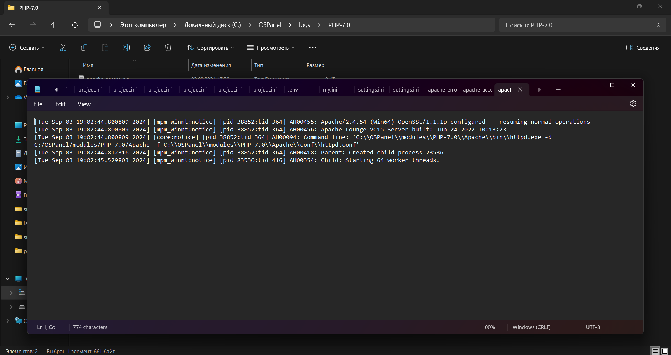Click the Notepad app icon in title bar
The height and width of the screenshot is (355, 671).
[38, 90]
